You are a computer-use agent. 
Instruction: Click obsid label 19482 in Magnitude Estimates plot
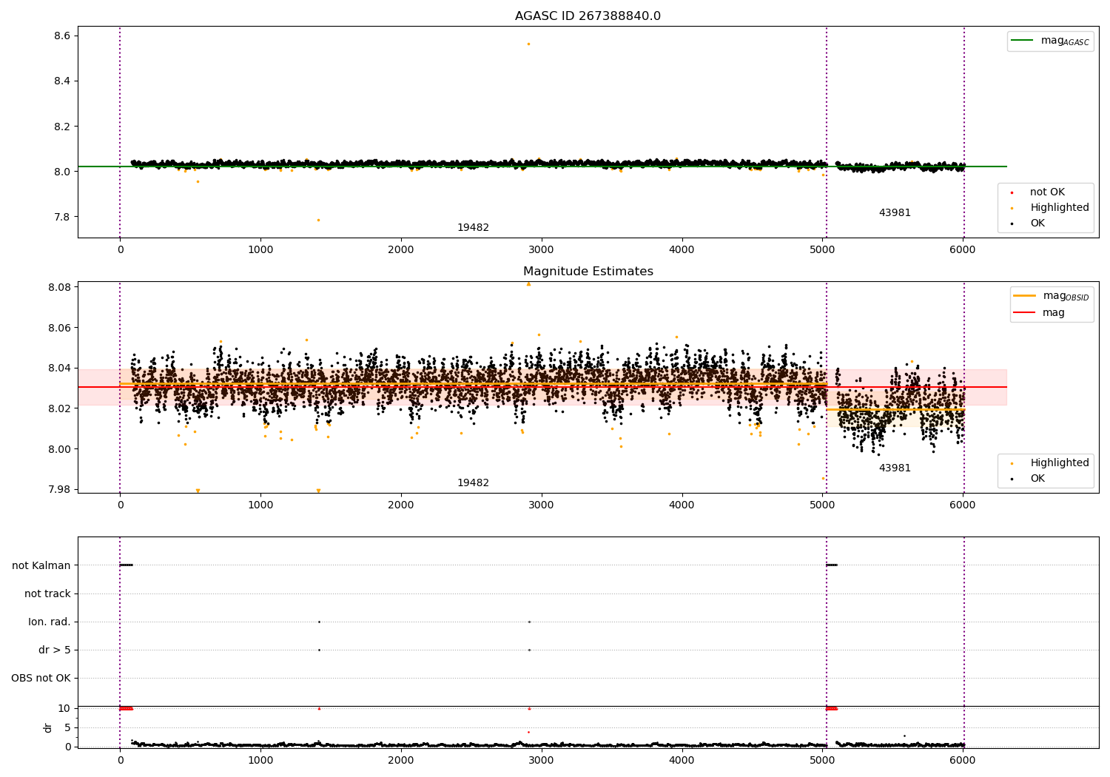point(473,483)
